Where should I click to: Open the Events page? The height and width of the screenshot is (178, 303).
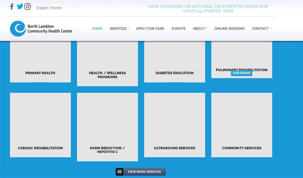[178, 28]
